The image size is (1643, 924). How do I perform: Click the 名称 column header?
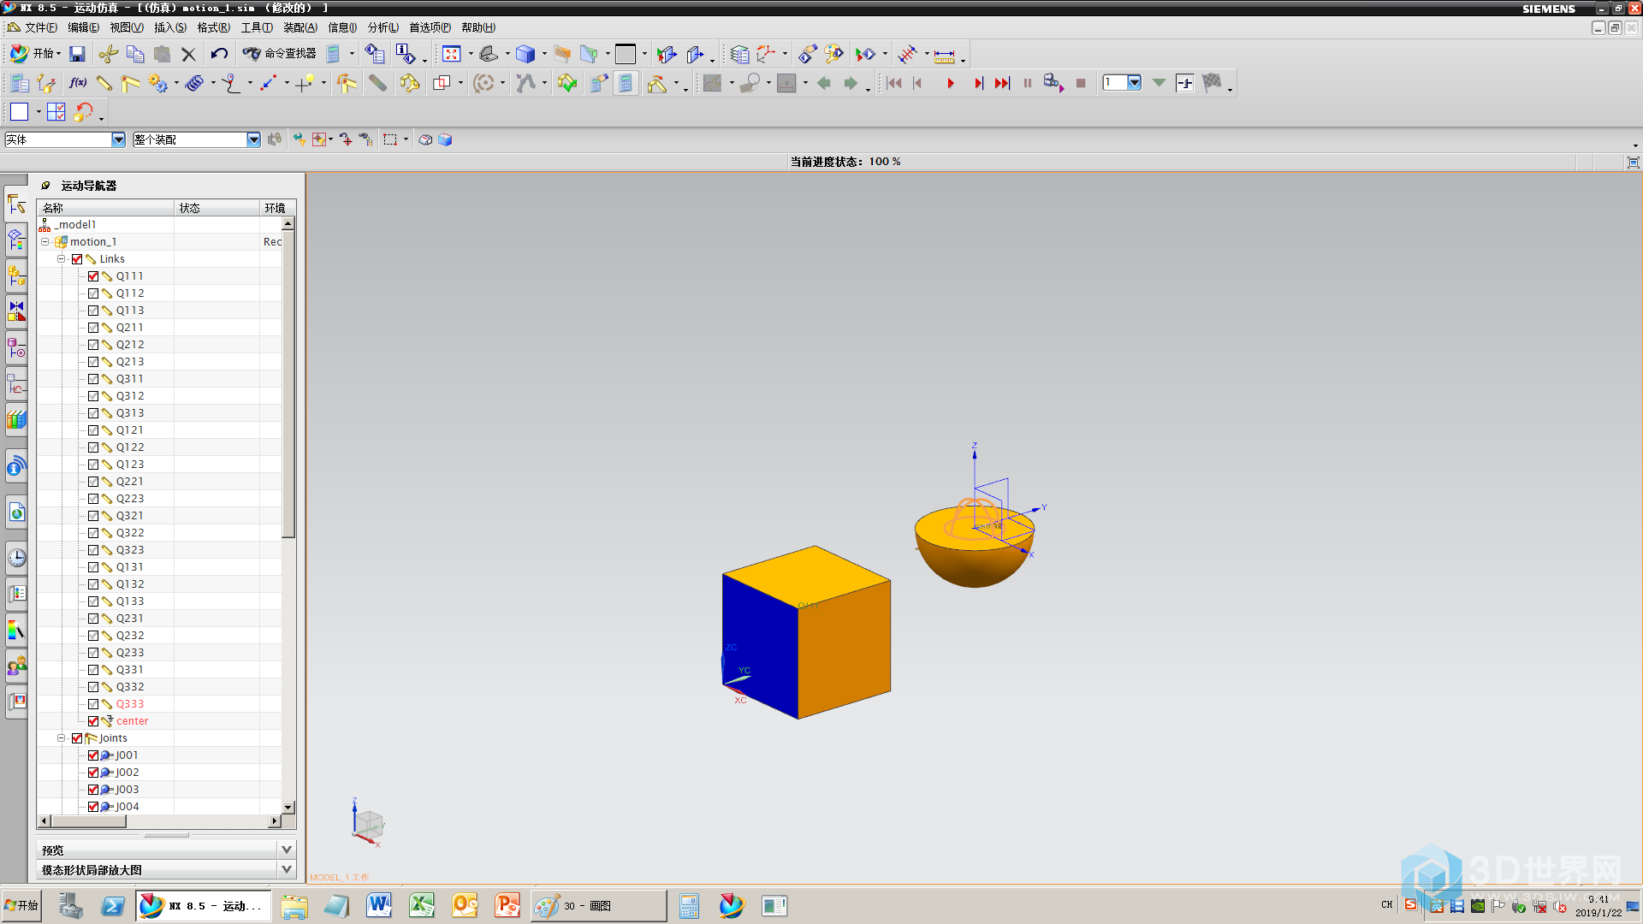(106, 208)
